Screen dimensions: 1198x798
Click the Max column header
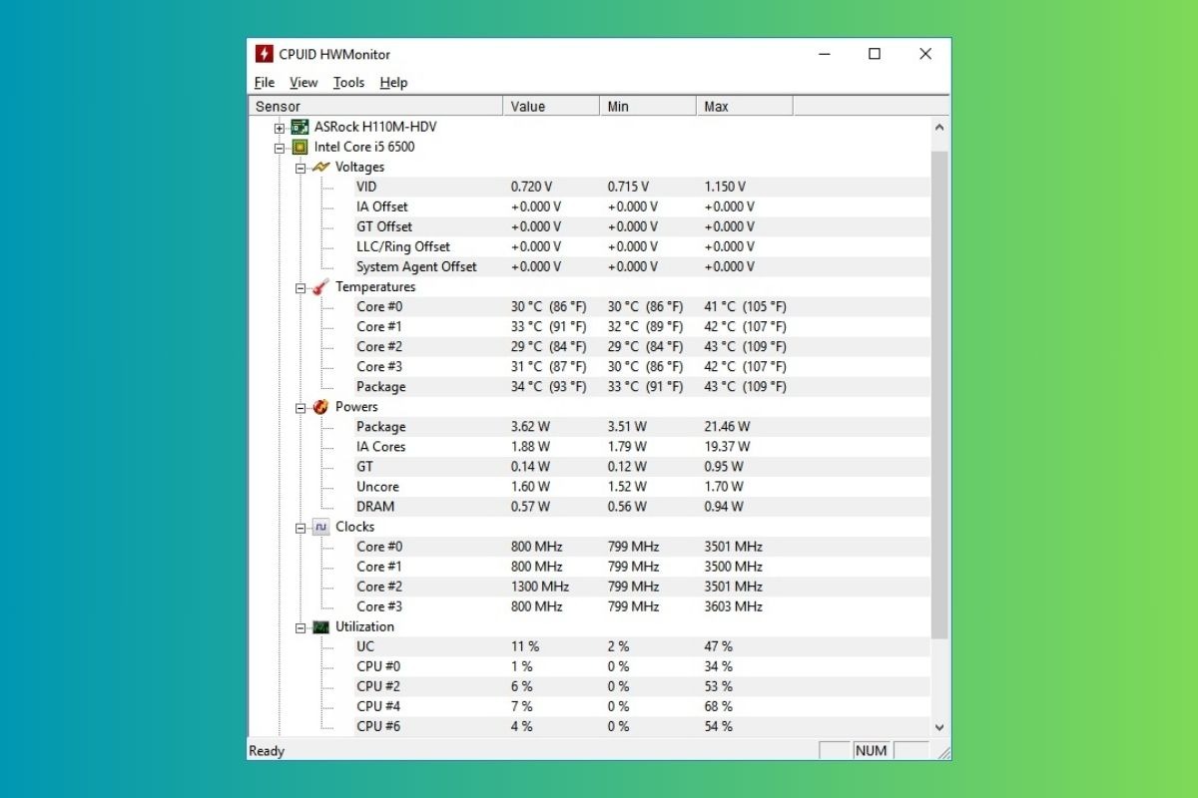(x=745, y=106)
